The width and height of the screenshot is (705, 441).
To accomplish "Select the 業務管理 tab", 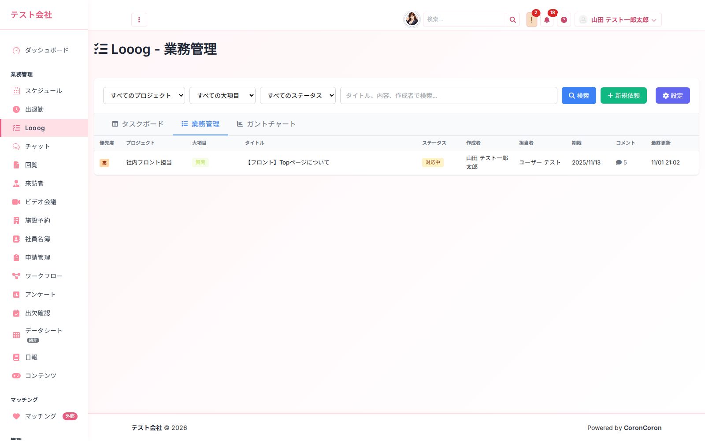I will 200,124.
